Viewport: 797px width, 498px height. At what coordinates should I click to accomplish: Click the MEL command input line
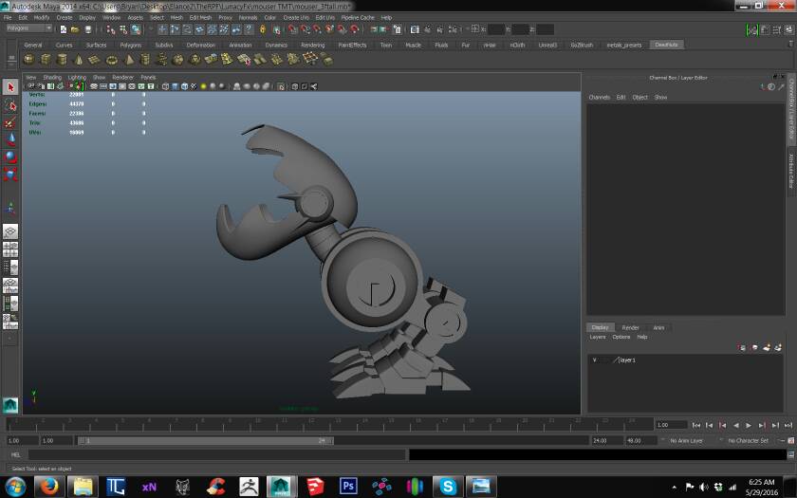coord(216,454)
